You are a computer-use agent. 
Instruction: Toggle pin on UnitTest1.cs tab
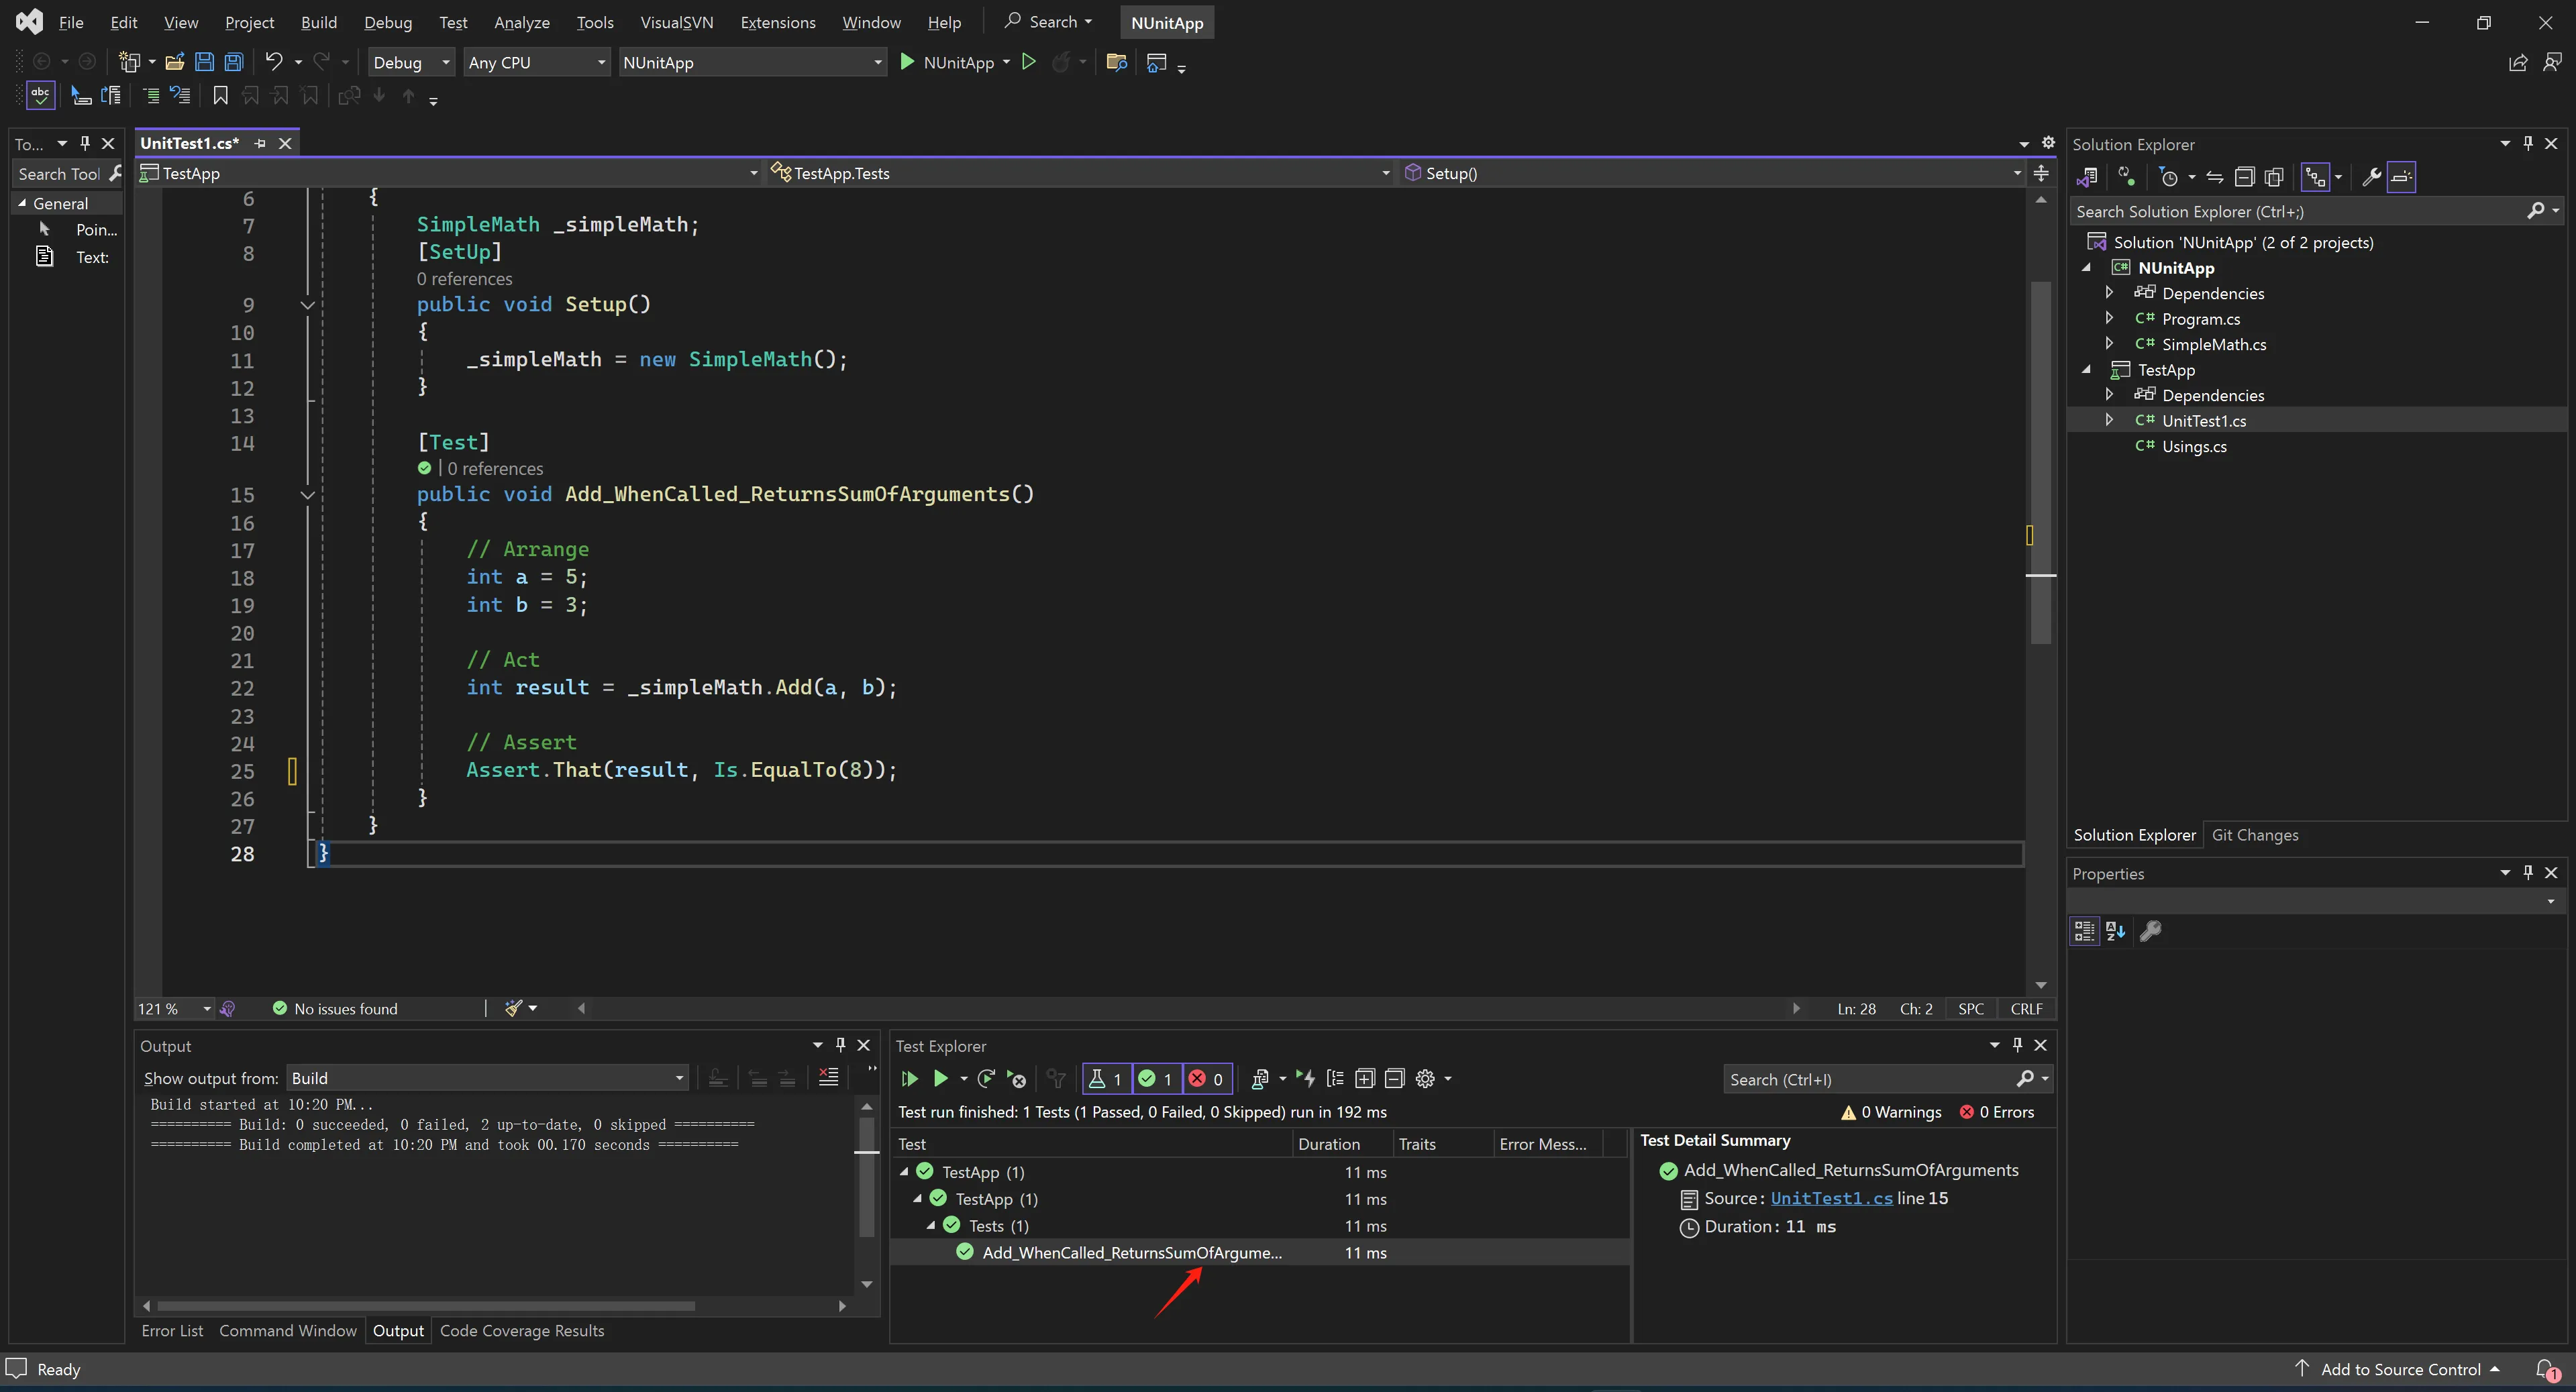coord(260,144)
